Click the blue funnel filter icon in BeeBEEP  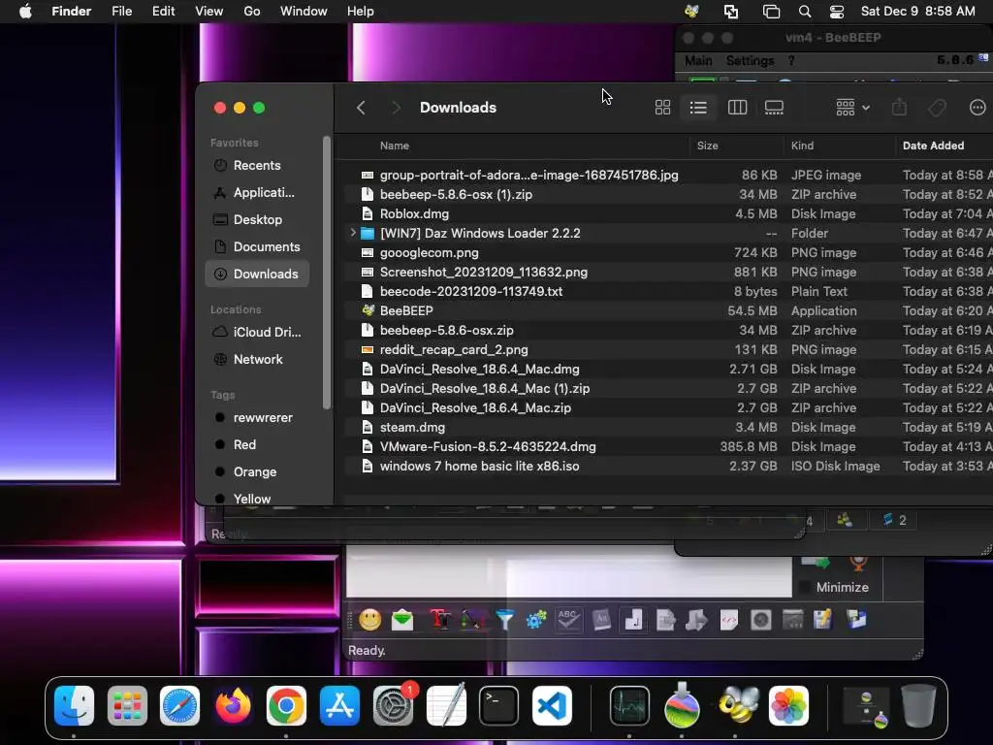click(504, 620)
